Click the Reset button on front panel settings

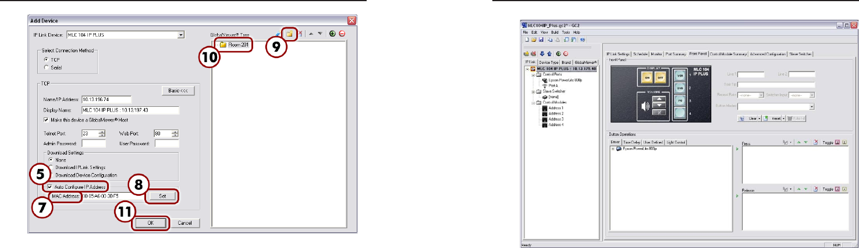coord(773,118)
